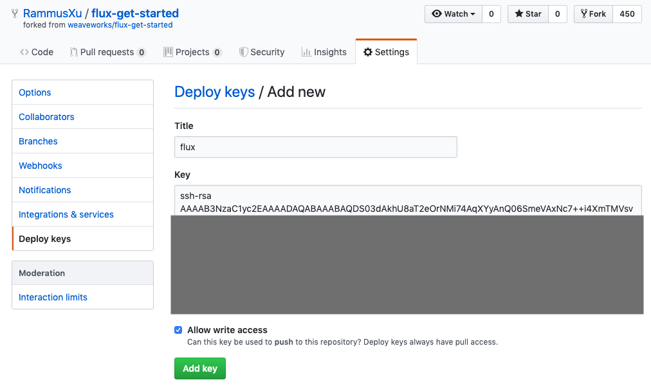Click the fork icon beside RammusXu
This screenshot has height=389, width=651.
[x=15, y=13]
